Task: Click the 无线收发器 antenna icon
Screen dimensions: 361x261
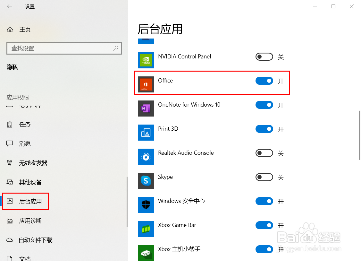Action: point(9,163)
